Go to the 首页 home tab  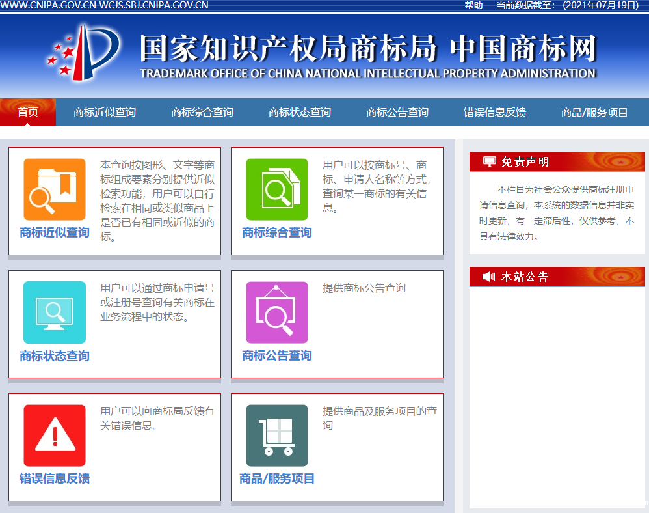(x=28, y=112)
